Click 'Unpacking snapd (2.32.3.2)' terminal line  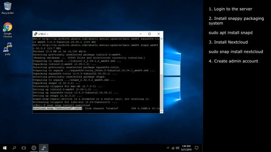coord(56,83)
